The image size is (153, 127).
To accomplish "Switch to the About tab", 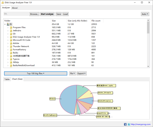I will 15,8.
